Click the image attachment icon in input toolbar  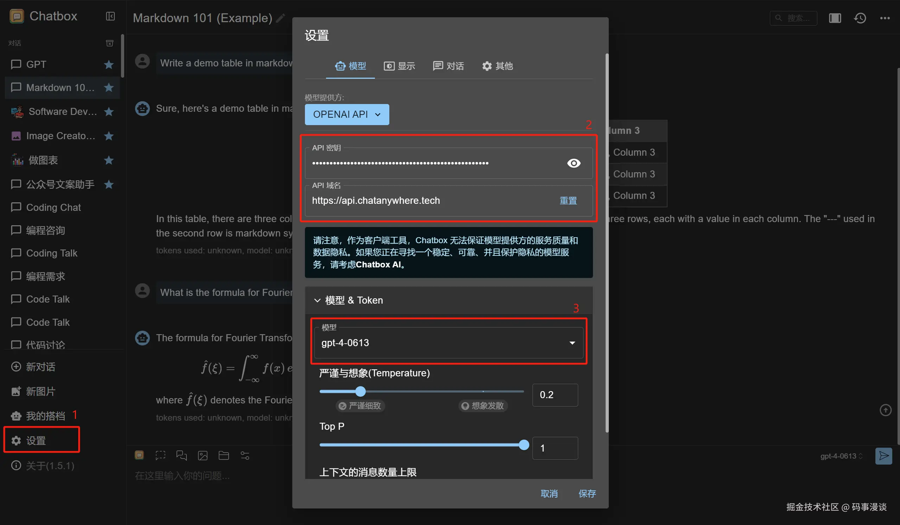203,455
